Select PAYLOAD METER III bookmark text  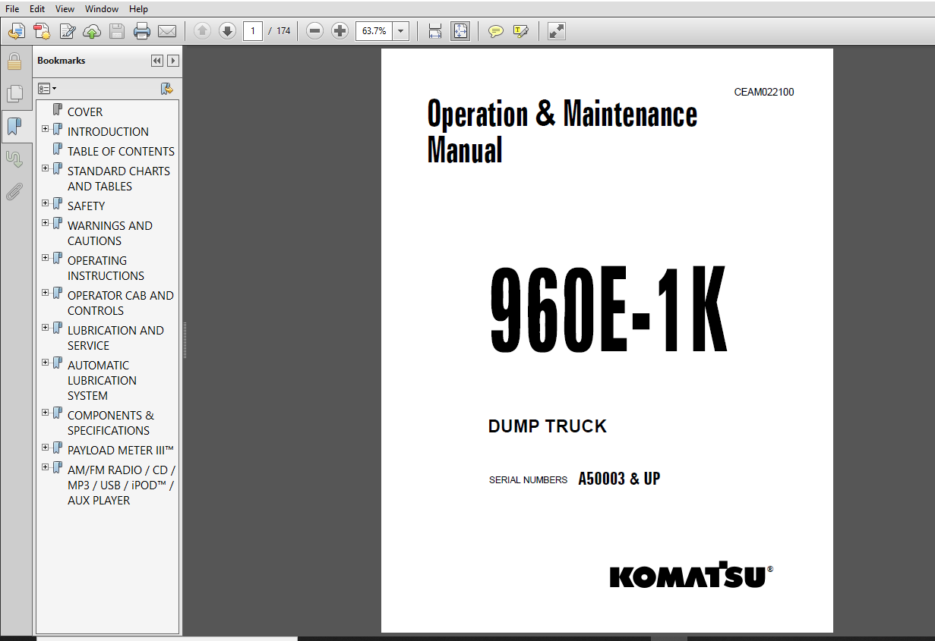121,450
